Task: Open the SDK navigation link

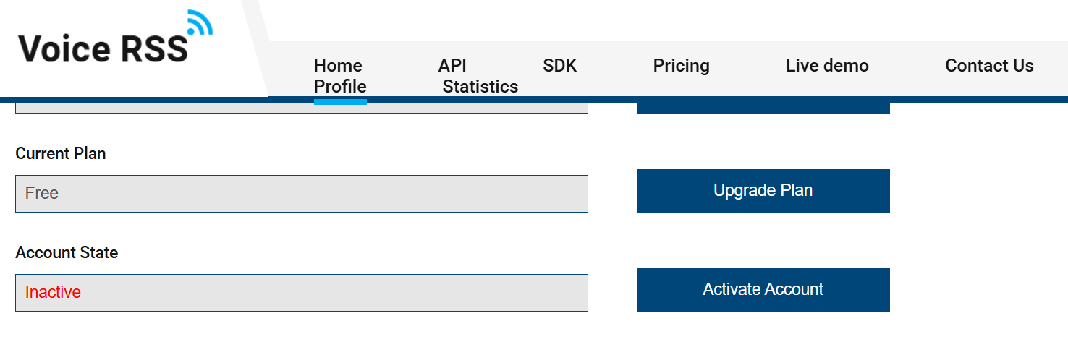Action: 560,66
